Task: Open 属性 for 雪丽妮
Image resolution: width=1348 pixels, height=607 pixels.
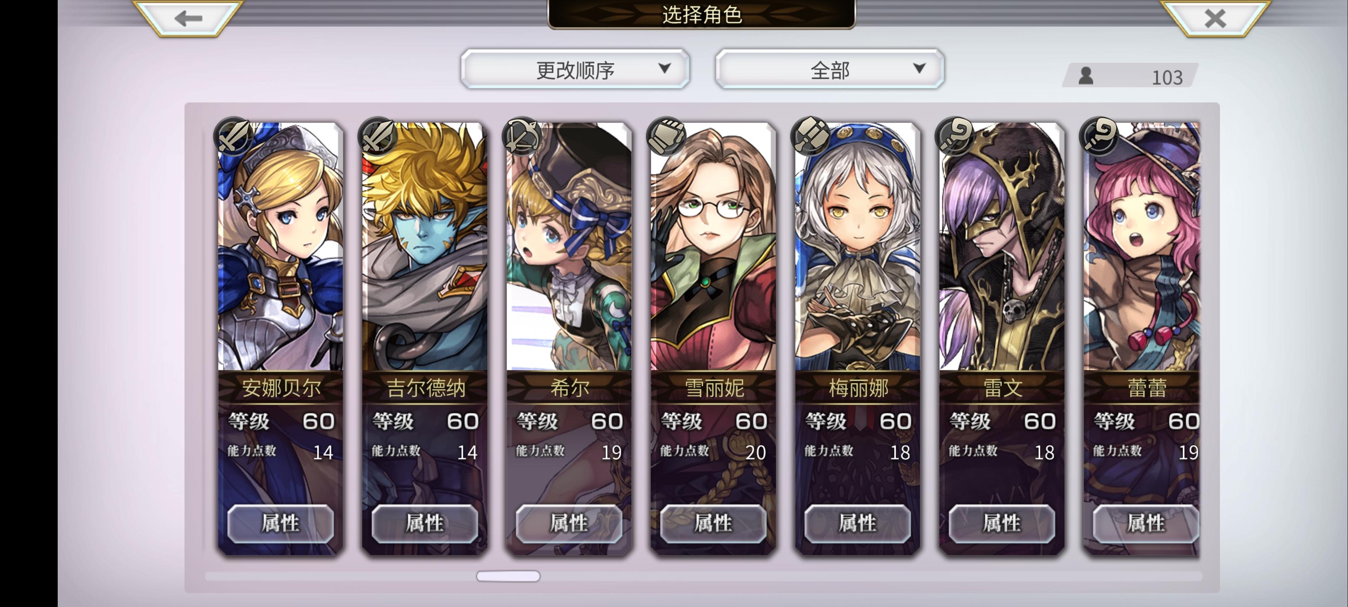Action: pyautogui.click(x=713, y=523)
